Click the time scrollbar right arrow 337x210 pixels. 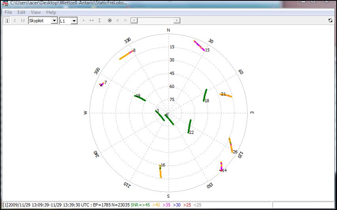click(x=177, y=21)
